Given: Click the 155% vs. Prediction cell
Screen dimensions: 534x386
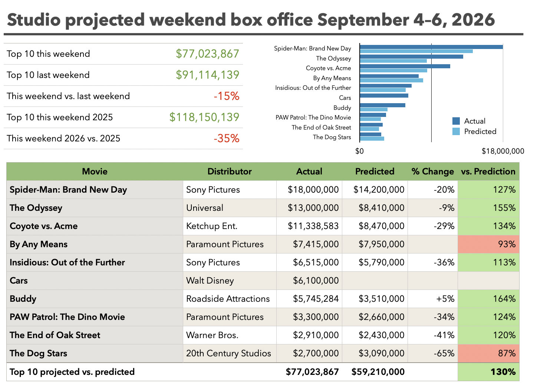Looking at the screenshot, I should (x=488, y=208).
